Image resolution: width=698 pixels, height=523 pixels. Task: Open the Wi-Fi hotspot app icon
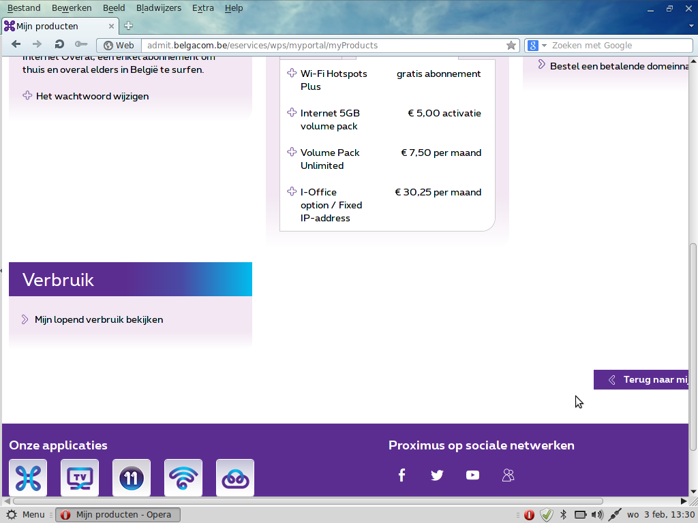[x=183, y=477]
